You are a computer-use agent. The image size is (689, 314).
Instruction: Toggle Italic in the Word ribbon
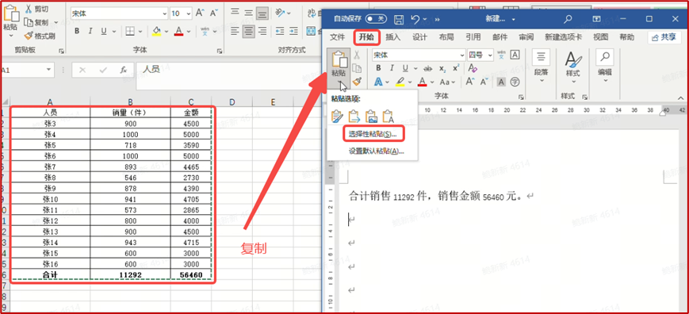tap(392, 68)
